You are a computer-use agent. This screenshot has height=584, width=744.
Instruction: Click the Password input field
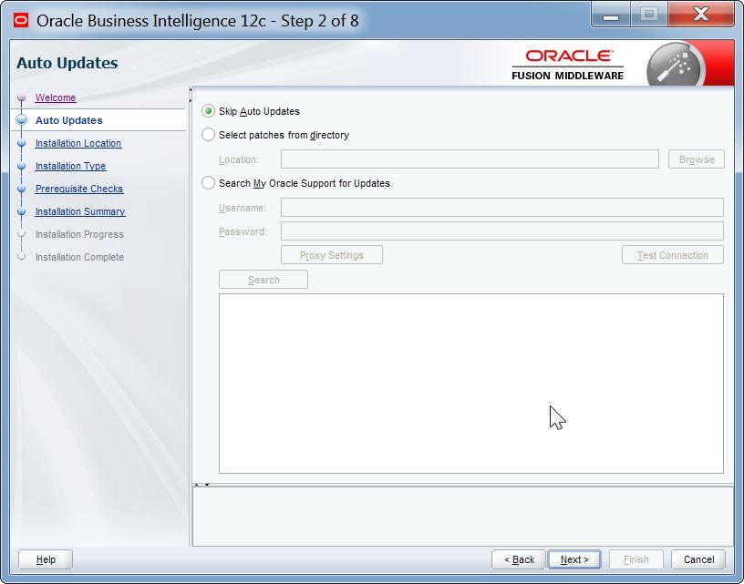click(502, 231)
